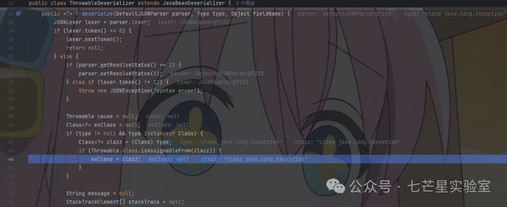Open the "0 个用法" usages hint

pos(245,3)
